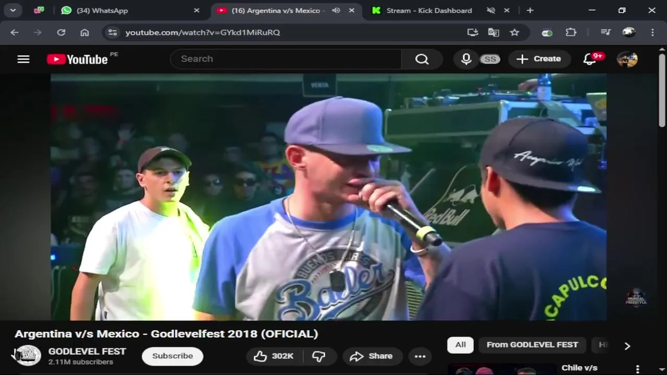The height and width of the screenshot is (375, 667).
Task: Go to YouTube home via logo
Action: (x=77, y=59)
